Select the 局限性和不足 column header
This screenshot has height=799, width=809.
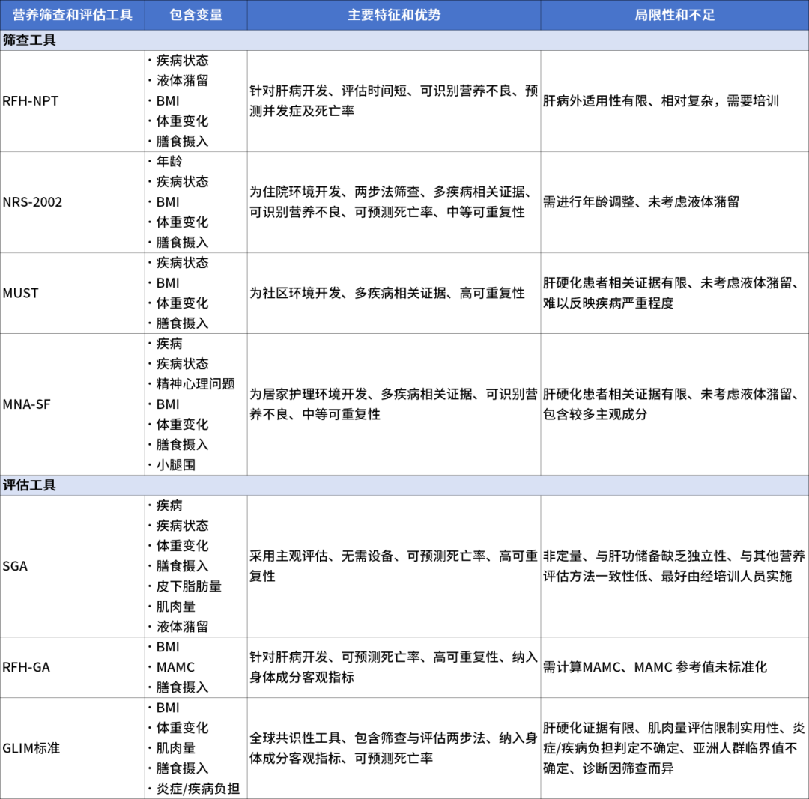[674, 13]
